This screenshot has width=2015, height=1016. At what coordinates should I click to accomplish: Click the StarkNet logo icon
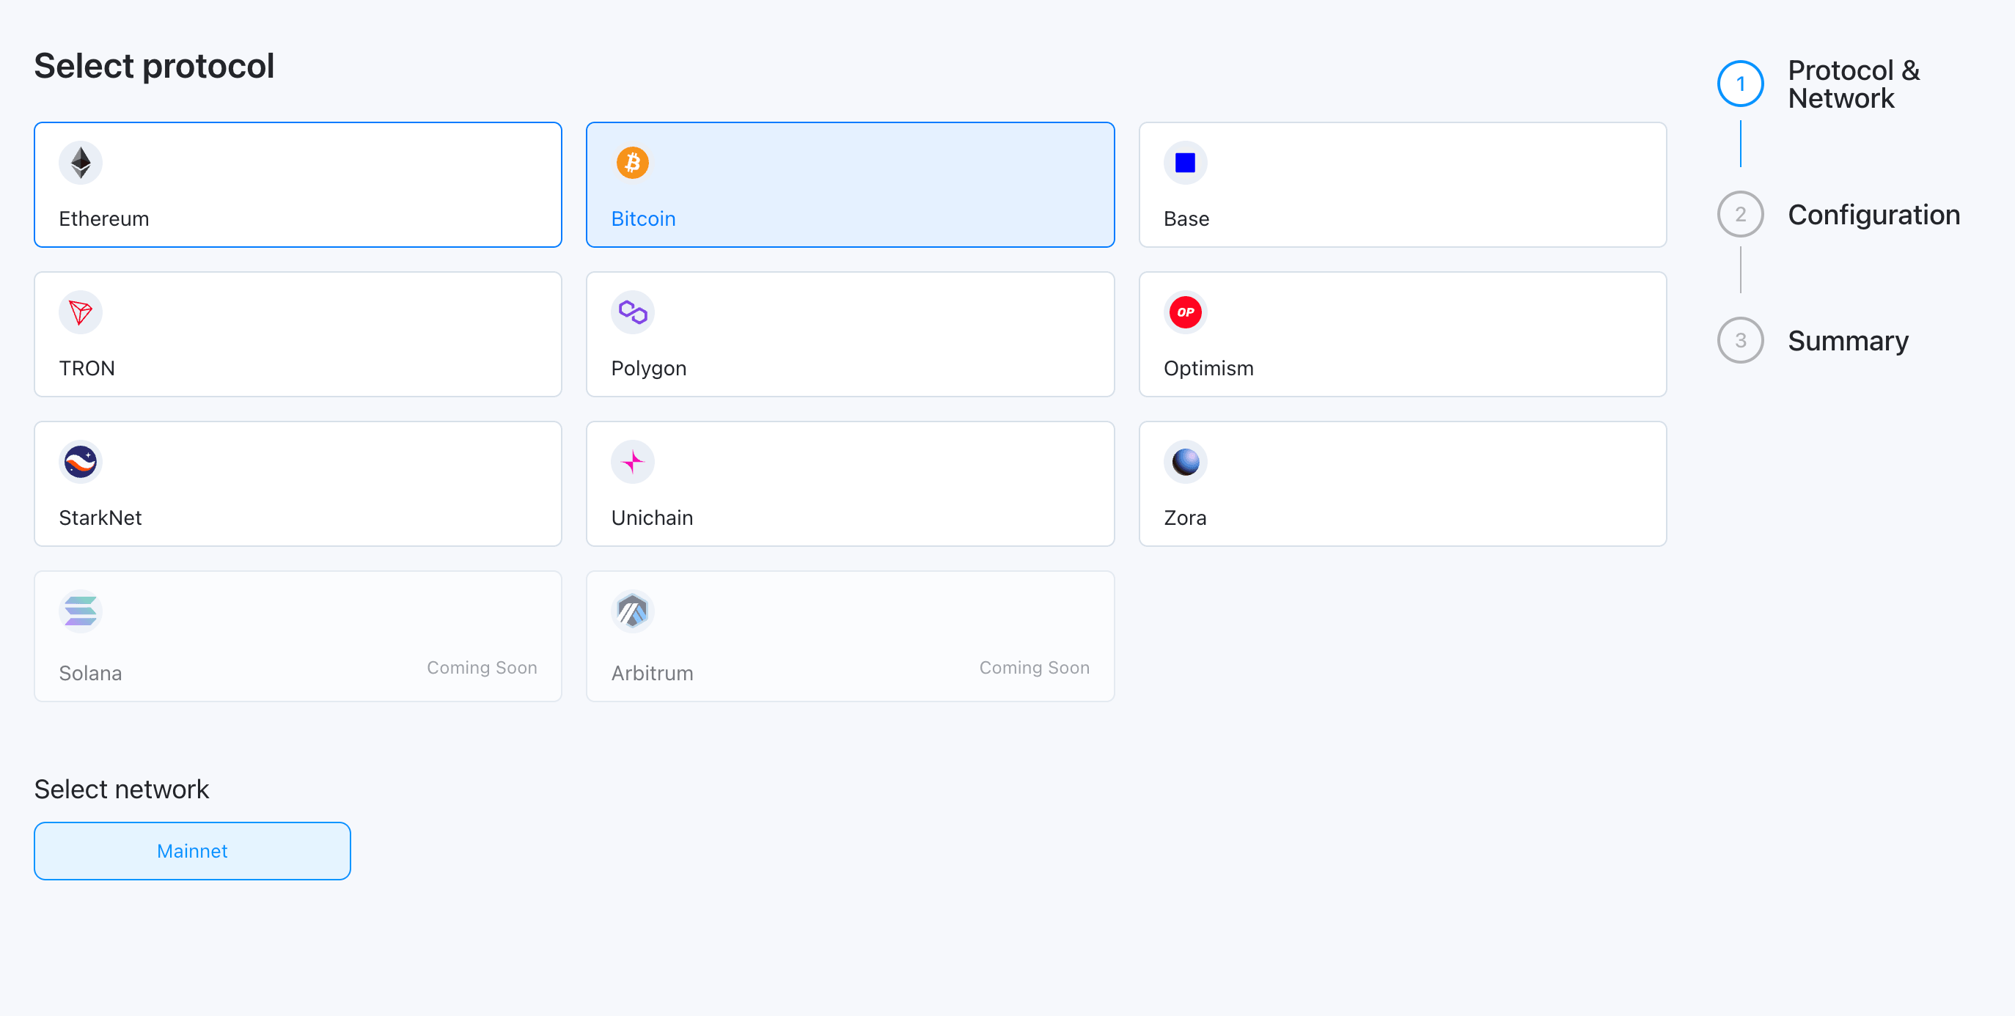pos(81,462)
